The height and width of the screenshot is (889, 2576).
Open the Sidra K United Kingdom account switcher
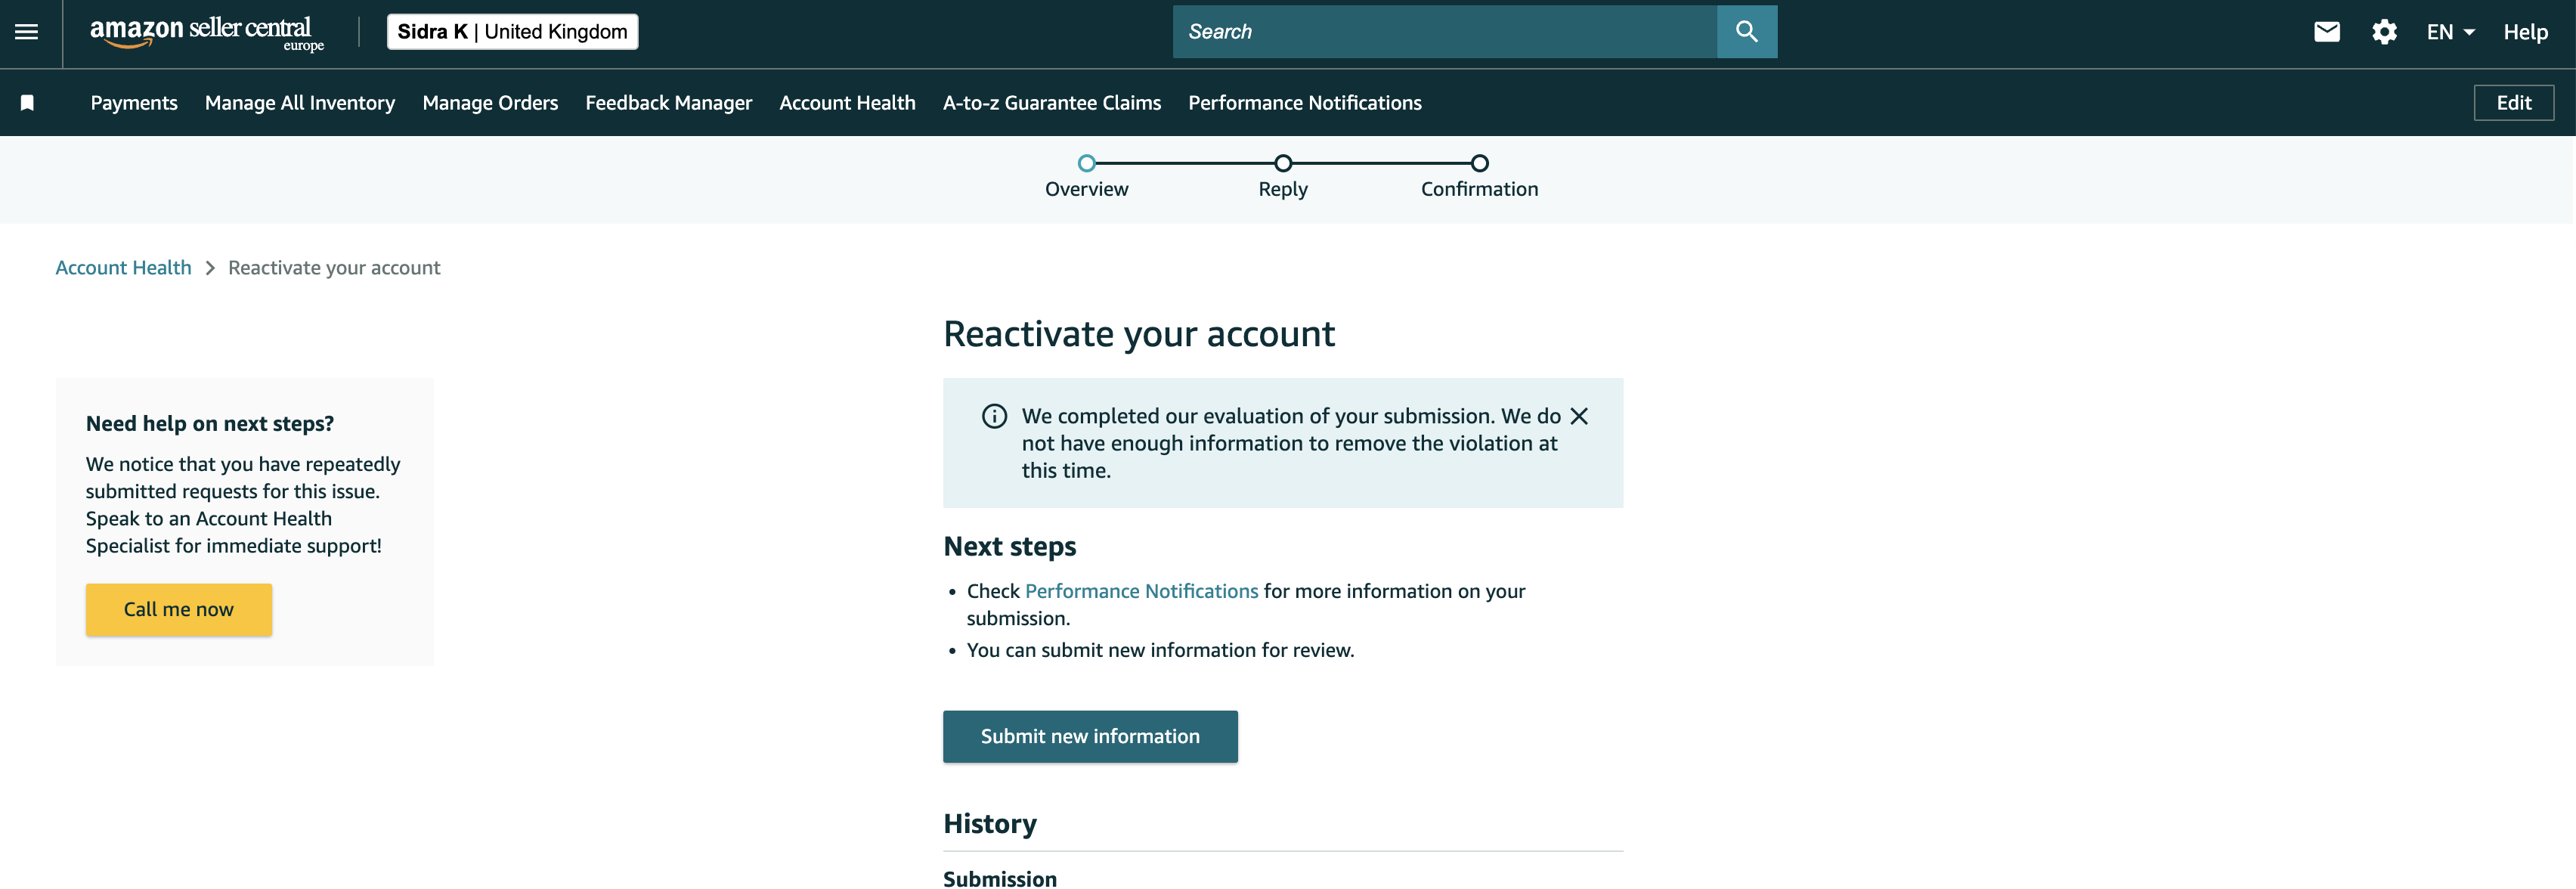pyautogui.click(x=512, y=32)
